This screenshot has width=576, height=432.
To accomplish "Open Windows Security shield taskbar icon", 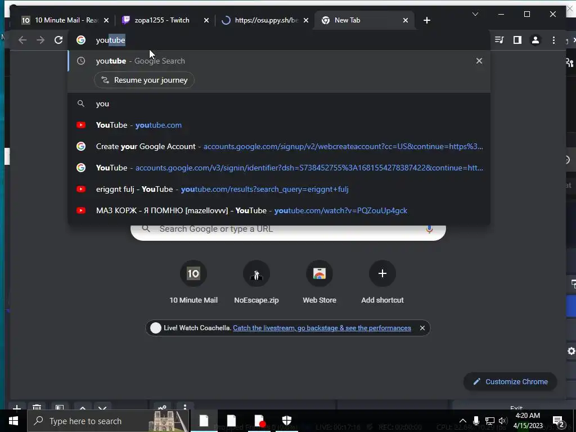I will click(x=287, y=421).
